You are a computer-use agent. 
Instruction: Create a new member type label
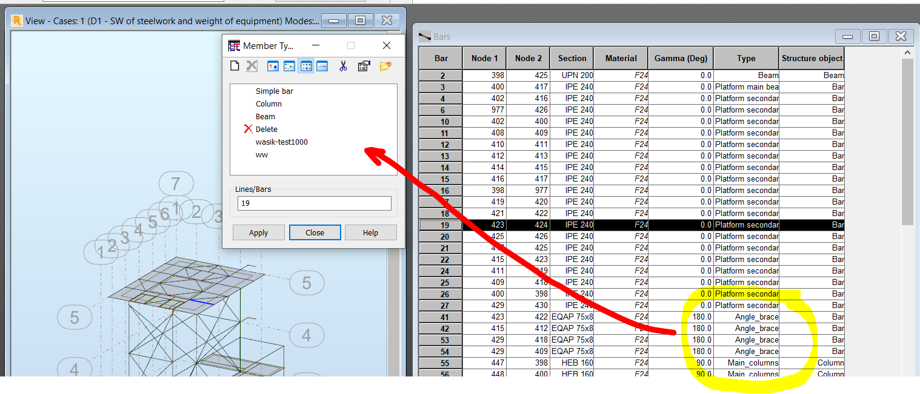coord(235,65)
